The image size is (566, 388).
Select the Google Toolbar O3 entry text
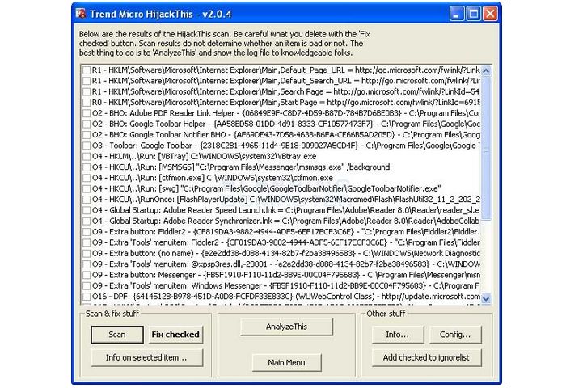click(286, 145)
